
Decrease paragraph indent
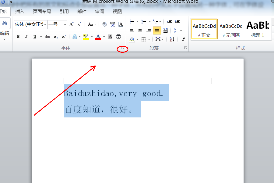pyautogui.click(x=169, y=22)
